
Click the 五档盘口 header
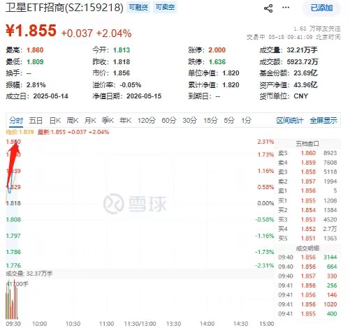(307, 144)
